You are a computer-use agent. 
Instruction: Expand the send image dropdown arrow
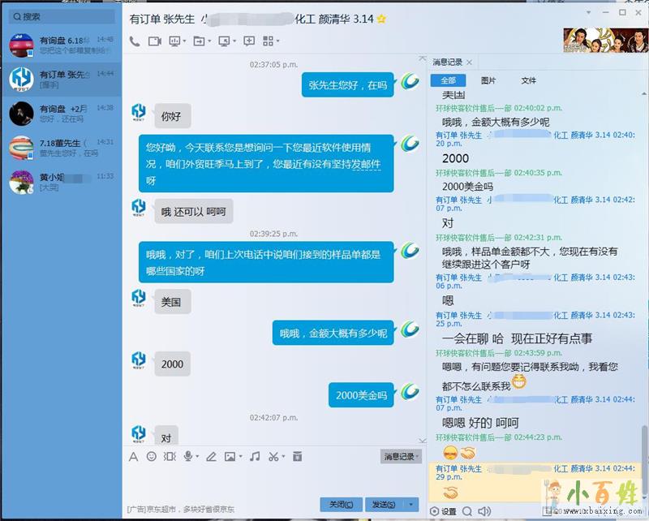(241, 457)
